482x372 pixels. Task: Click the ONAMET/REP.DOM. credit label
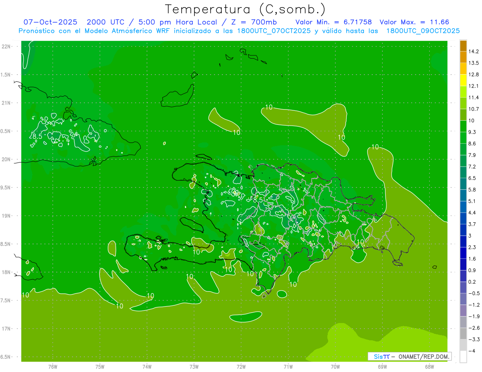(x=423, y=356)
